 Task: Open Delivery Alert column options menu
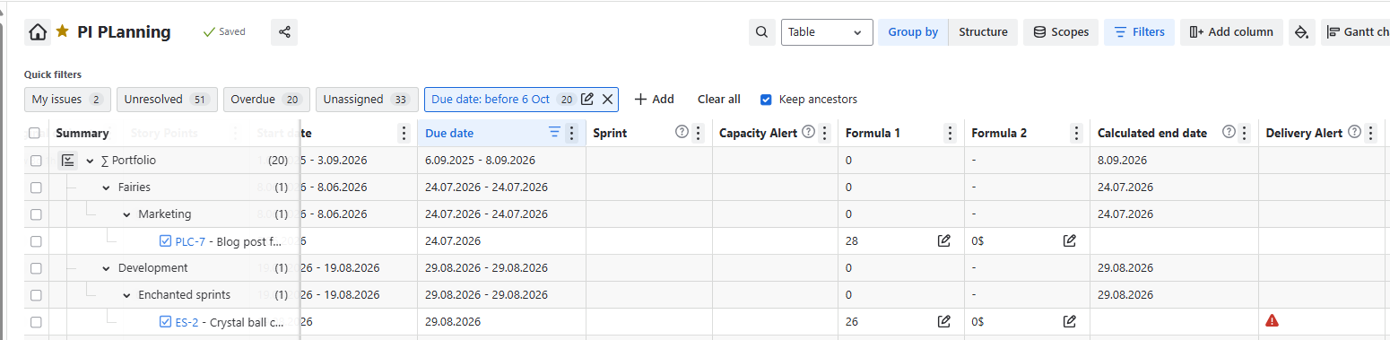1371,133
